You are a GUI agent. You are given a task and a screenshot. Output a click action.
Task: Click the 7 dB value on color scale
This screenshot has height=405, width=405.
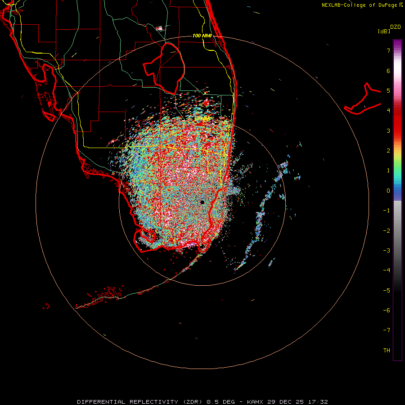[388, 50]
